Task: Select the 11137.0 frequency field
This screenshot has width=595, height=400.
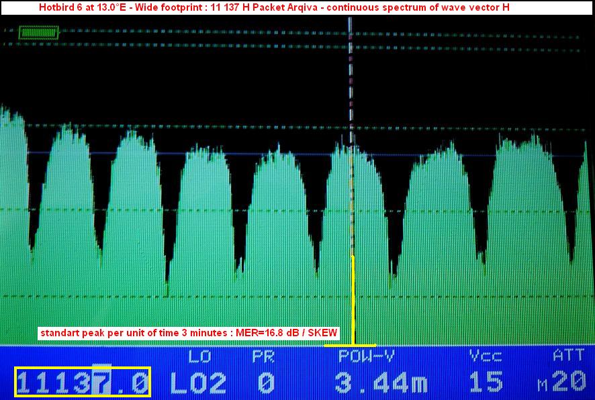Action: click(83, 383)
